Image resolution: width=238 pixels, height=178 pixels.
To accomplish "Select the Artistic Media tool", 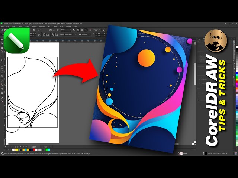I will (2, 60).
